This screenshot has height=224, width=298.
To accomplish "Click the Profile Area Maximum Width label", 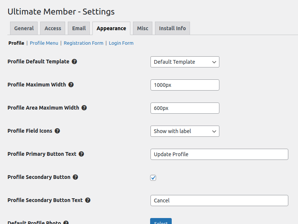I will pyautogui.click(x=43, y=108).
